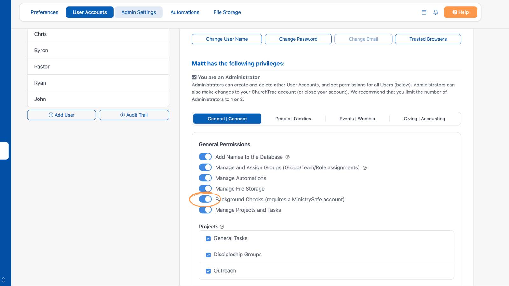Turn off the Manage File Storage switch

click(205, 188)
